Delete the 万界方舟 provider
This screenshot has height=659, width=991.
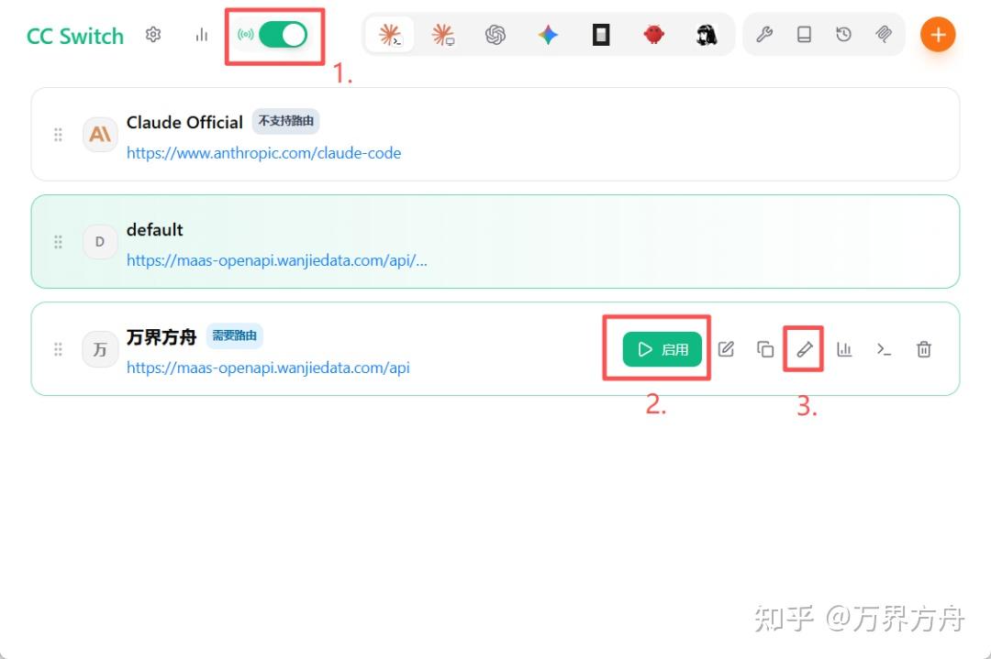pos(924,349)
